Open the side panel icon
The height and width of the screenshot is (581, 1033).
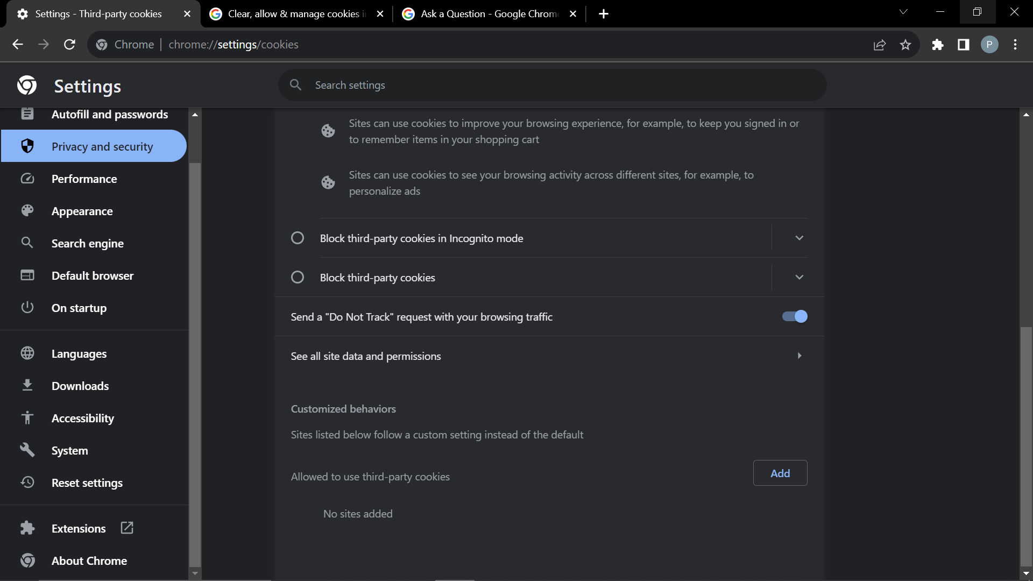tap(964, 45)
